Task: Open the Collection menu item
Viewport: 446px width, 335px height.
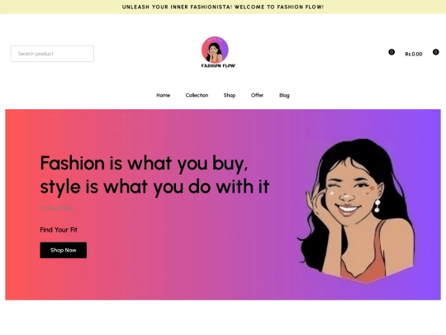Action: click(x=197, y=95)
